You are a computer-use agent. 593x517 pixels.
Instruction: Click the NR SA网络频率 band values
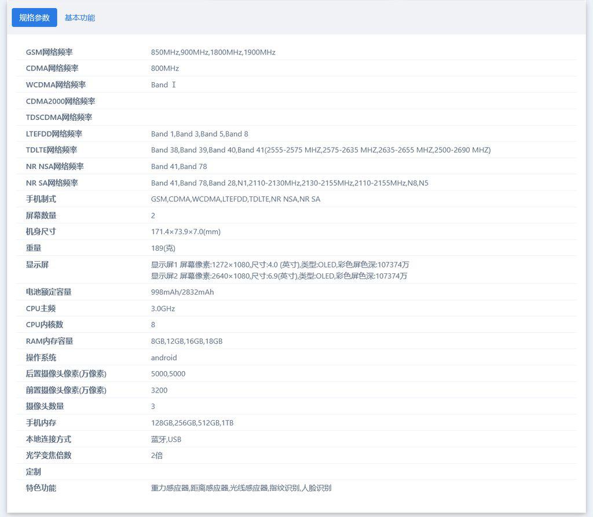click(290, 183)
